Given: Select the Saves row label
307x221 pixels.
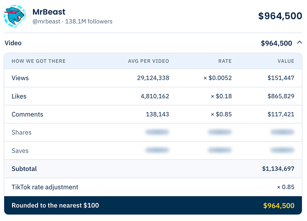Looking at the screenshot, I should tap(20, 151).
